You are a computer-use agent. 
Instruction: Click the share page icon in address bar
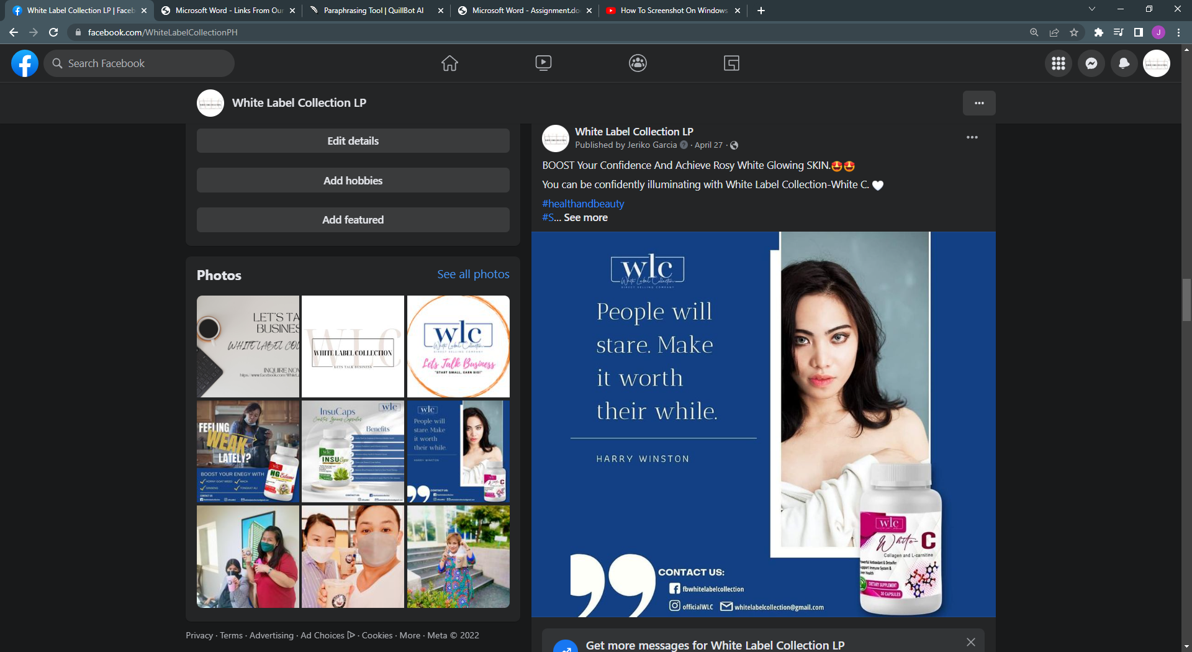pos(1054,32)
